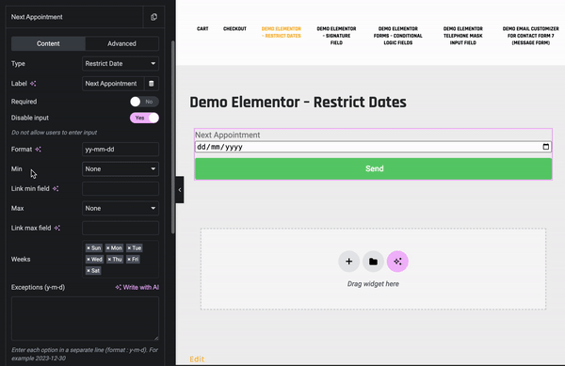Open the Checkout menu item
Viewport: 565px width, 366px height.
[234, 28]
